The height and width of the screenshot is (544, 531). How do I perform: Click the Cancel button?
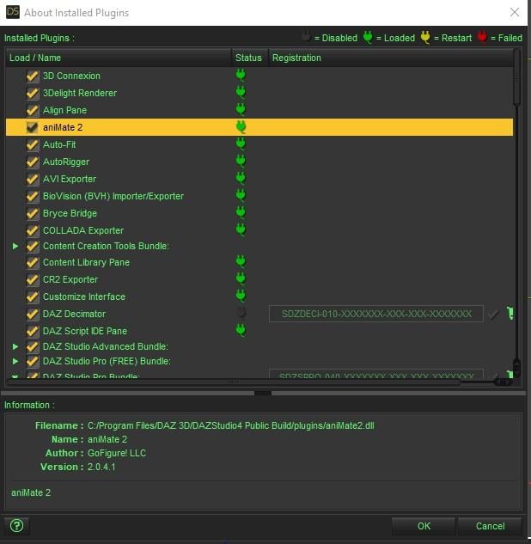(490, 526)
